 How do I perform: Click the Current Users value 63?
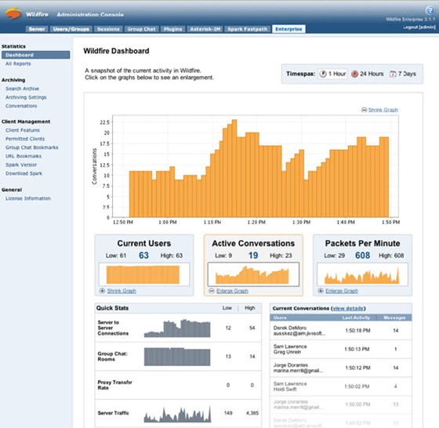(144, 256)
